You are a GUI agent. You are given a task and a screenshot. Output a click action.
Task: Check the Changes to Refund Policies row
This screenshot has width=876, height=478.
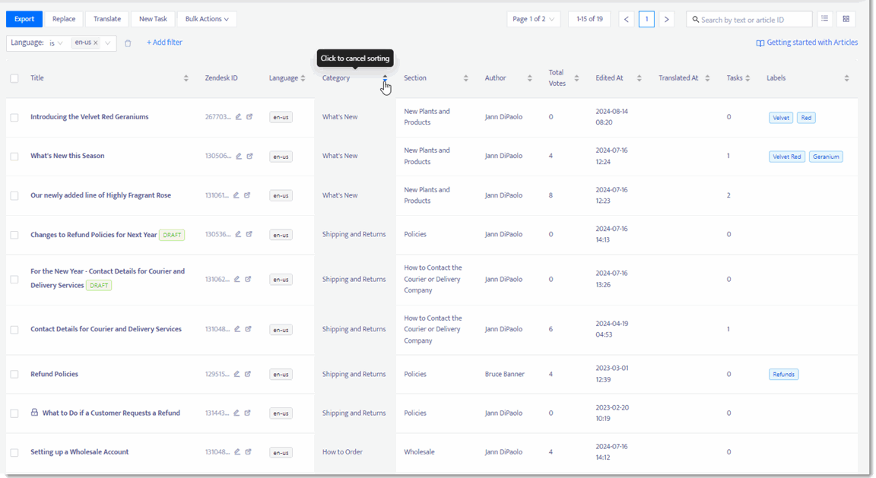tap(14, 235)
